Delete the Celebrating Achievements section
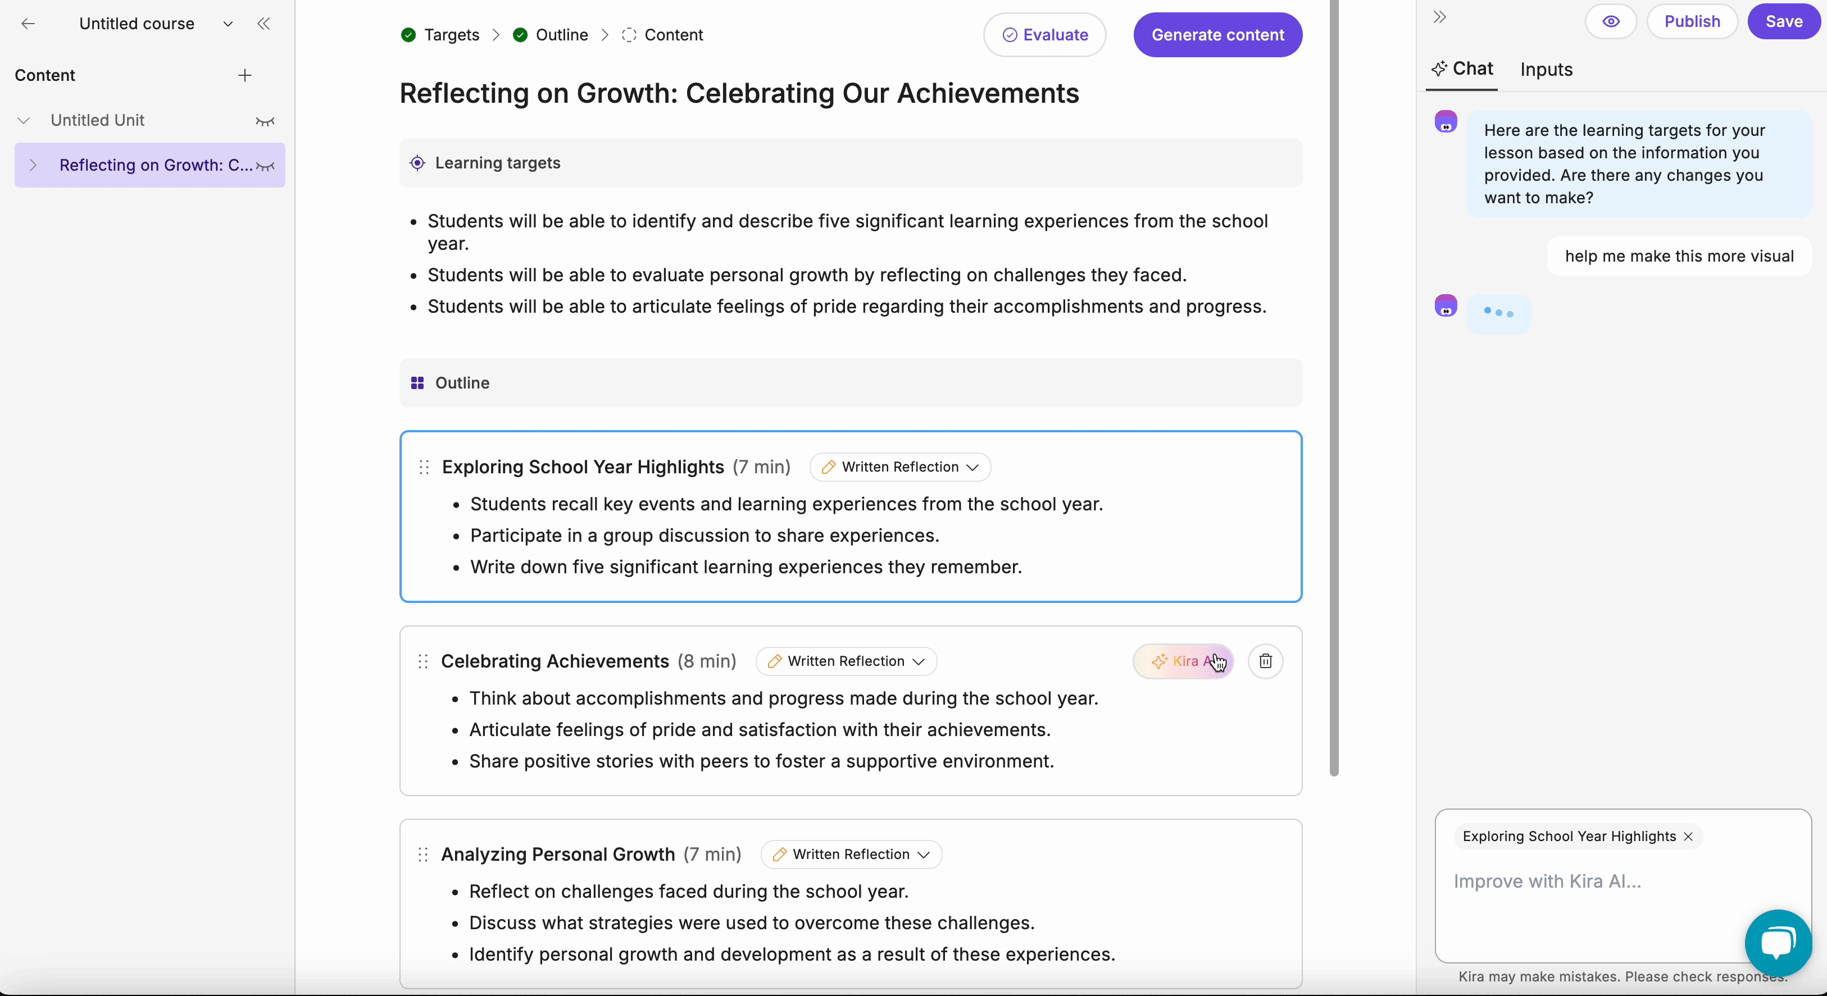 click(x=1265, y=661)
